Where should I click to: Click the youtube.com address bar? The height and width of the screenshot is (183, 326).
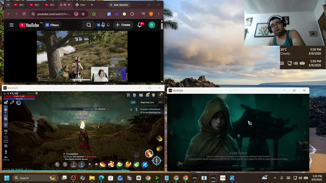pyautogui.click(x=54, y=14)
